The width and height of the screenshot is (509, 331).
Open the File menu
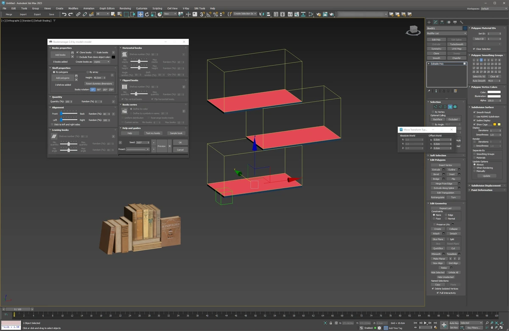coord(4,8)
